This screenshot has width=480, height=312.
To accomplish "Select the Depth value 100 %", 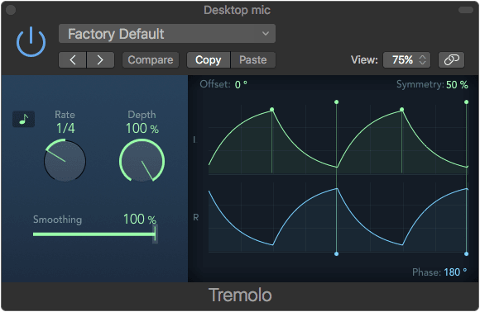I will click(142, 129).
